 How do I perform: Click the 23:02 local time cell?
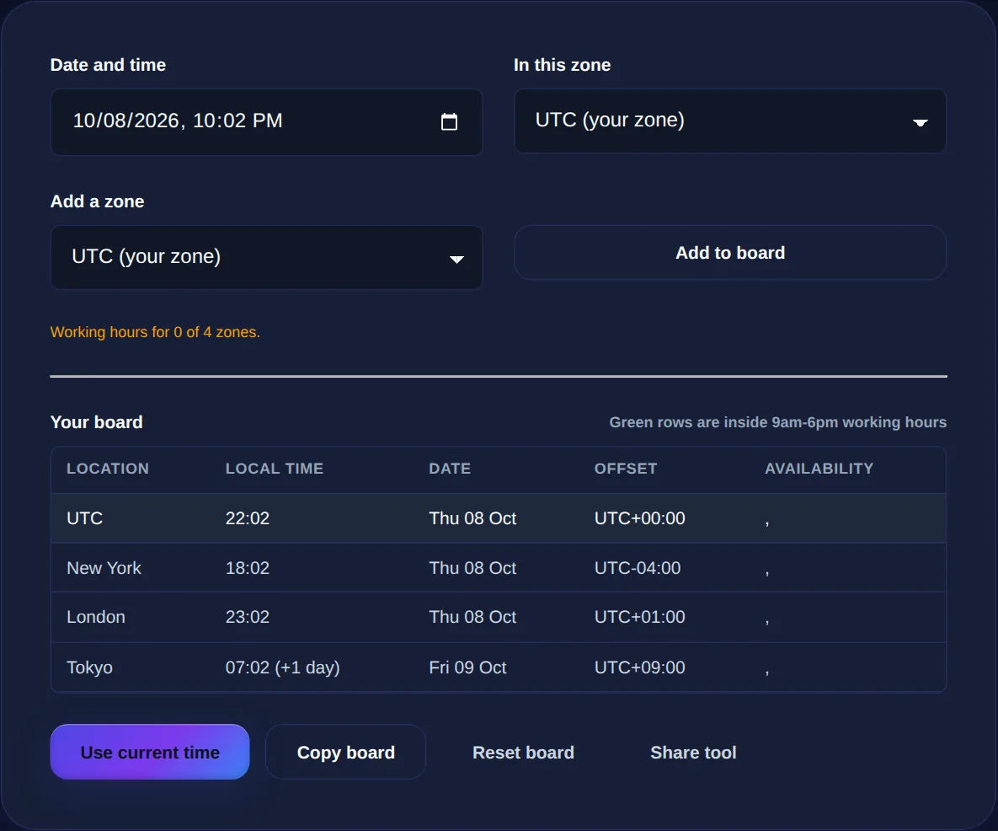click(x=248, y=617)
